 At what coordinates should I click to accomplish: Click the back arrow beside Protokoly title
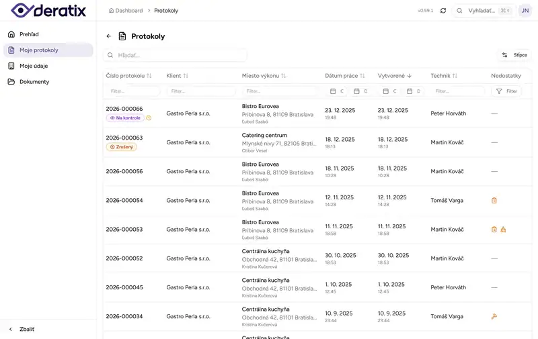(109, 36)
